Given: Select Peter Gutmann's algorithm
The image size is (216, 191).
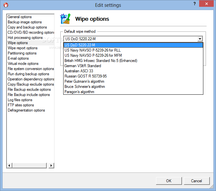Looking at the screenshot, I should tap(133, 81).
